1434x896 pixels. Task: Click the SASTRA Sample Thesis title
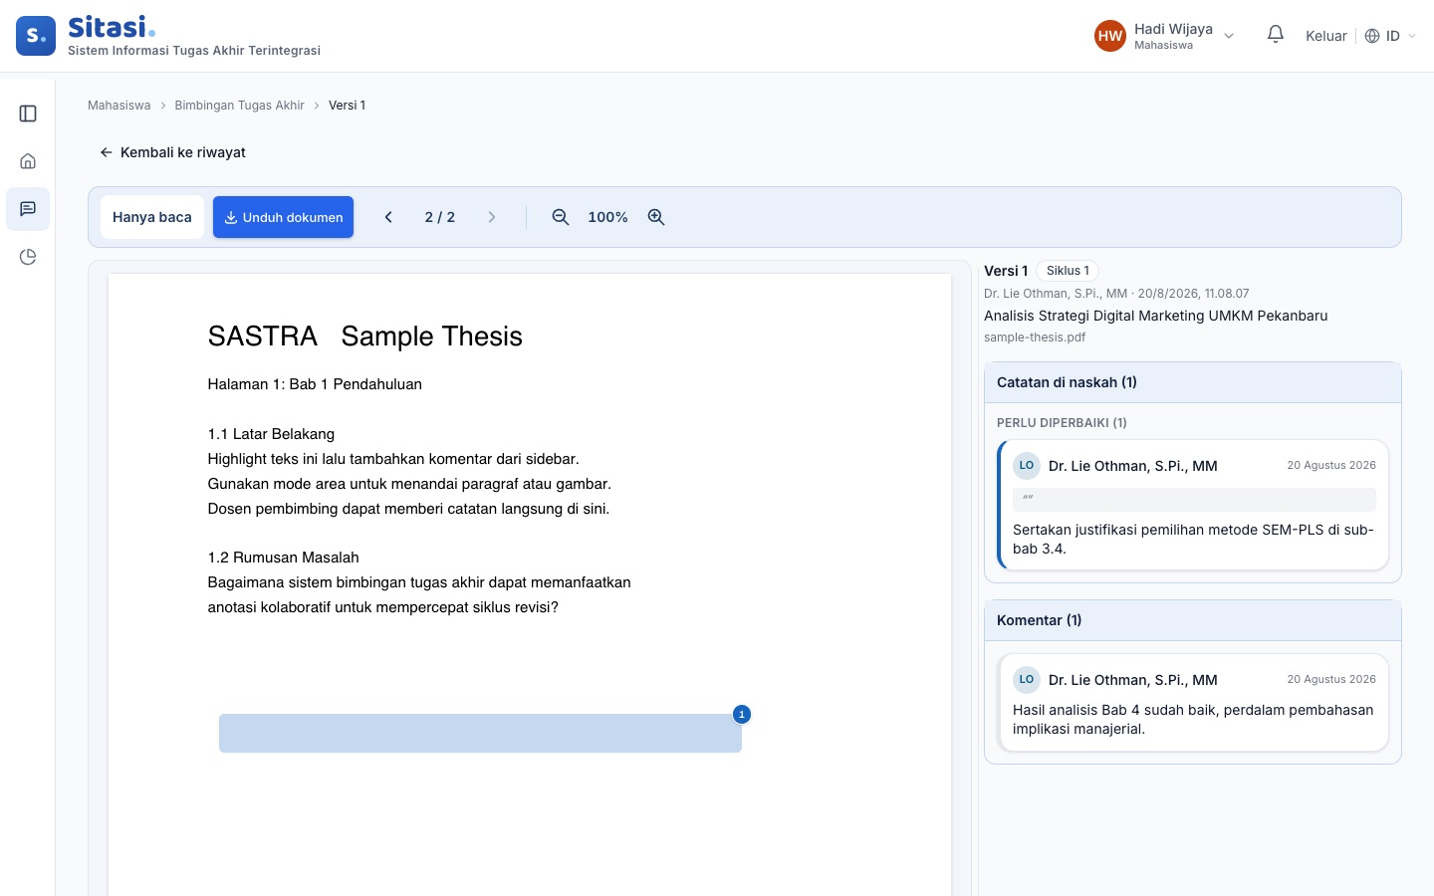click(365, 336)
